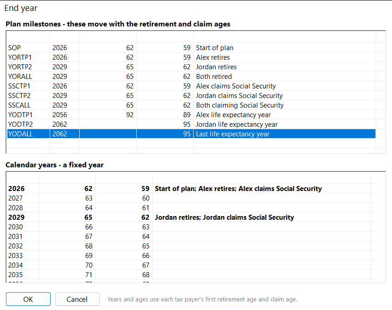This screenshot has width=392, height=310.
Task: Select calendar year 2030
Action: pyautogui.click(x=15, y=227)
